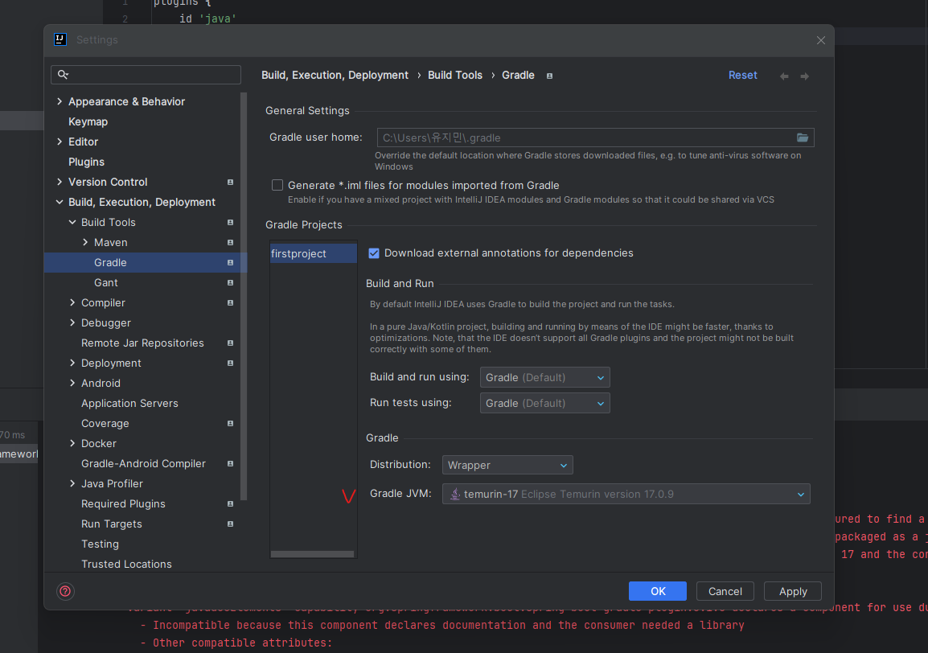Uncheck Download external annotations for dependencies

(374, 253)
